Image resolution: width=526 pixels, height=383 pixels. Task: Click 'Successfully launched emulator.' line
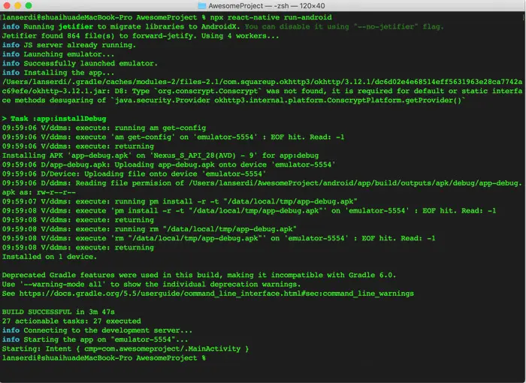pyautogui.click(x=80, y=63)
